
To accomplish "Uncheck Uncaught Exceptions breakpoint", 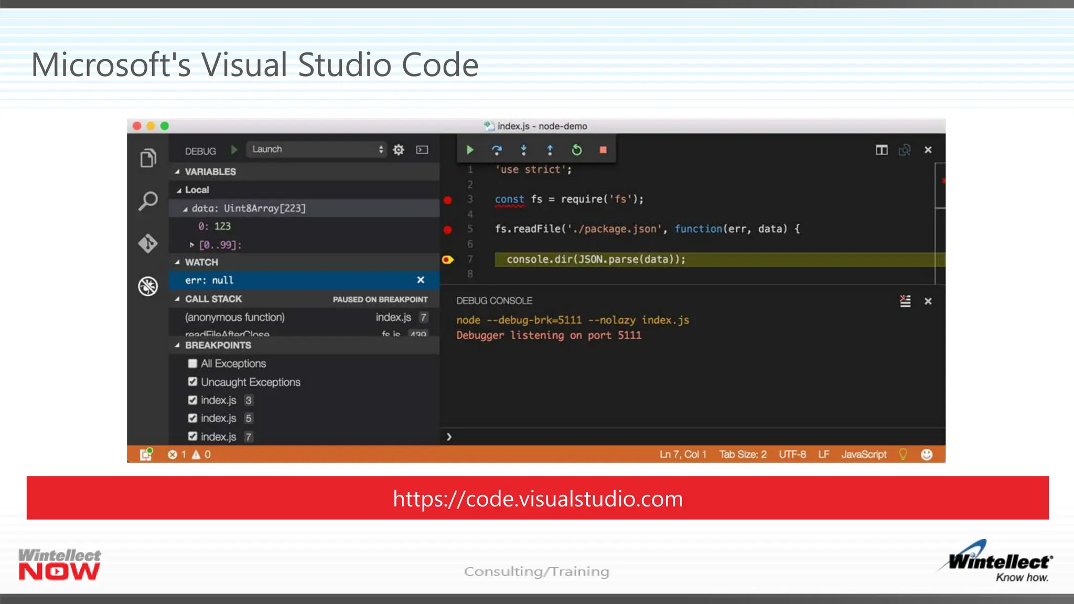I will [192, 382].
